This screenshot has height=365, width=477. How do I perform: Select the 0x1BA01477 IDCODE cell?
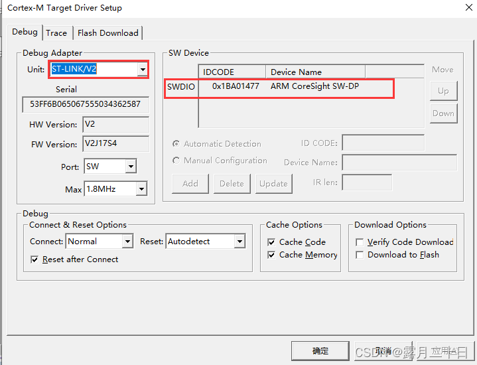point(236,86)
